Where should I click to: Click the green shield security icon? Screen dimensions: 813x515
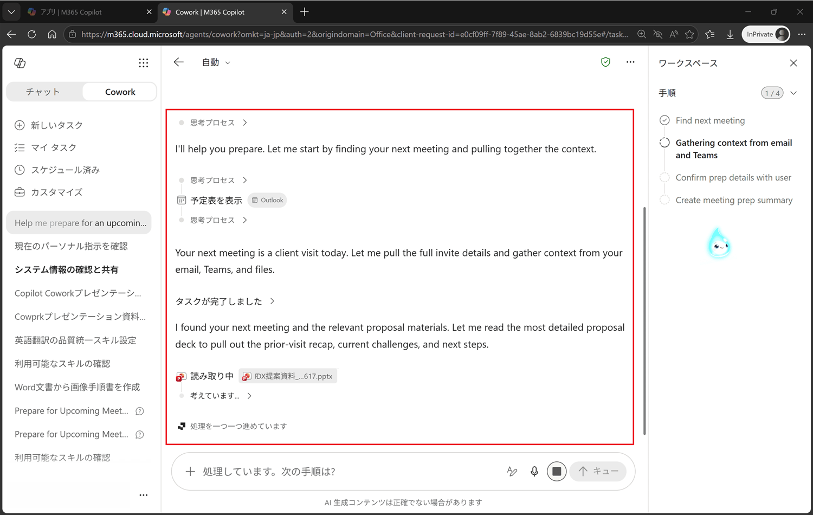[605, 62]
